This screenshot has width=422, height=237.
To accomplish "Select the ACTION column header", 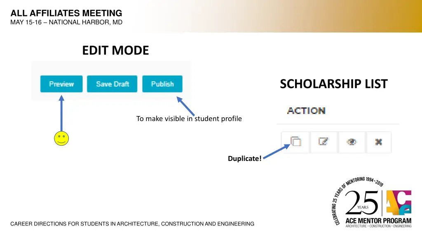I will 306,111.
